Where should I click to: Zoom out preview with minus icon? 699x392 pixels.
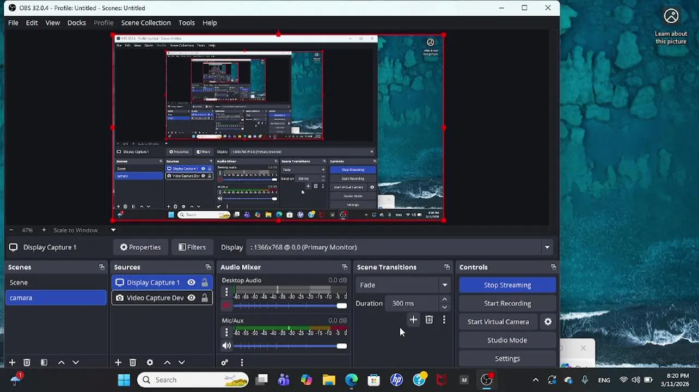pos(11,230)
